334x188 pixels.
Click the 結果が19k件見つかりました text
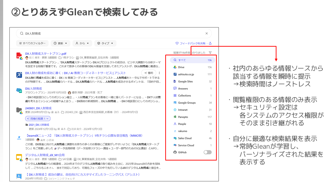pos(189,53)
